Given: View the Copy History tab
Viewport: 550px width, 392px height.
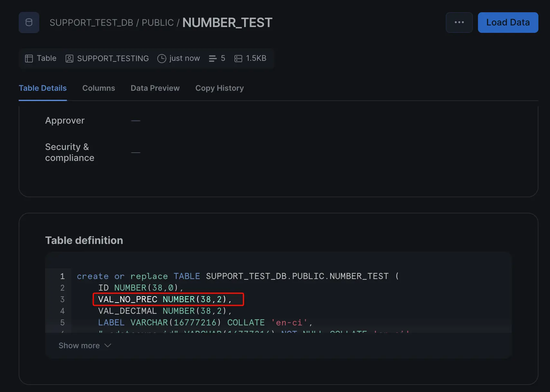Looking at the screenshot, I should pyautogui.click(x=219, y=88).
